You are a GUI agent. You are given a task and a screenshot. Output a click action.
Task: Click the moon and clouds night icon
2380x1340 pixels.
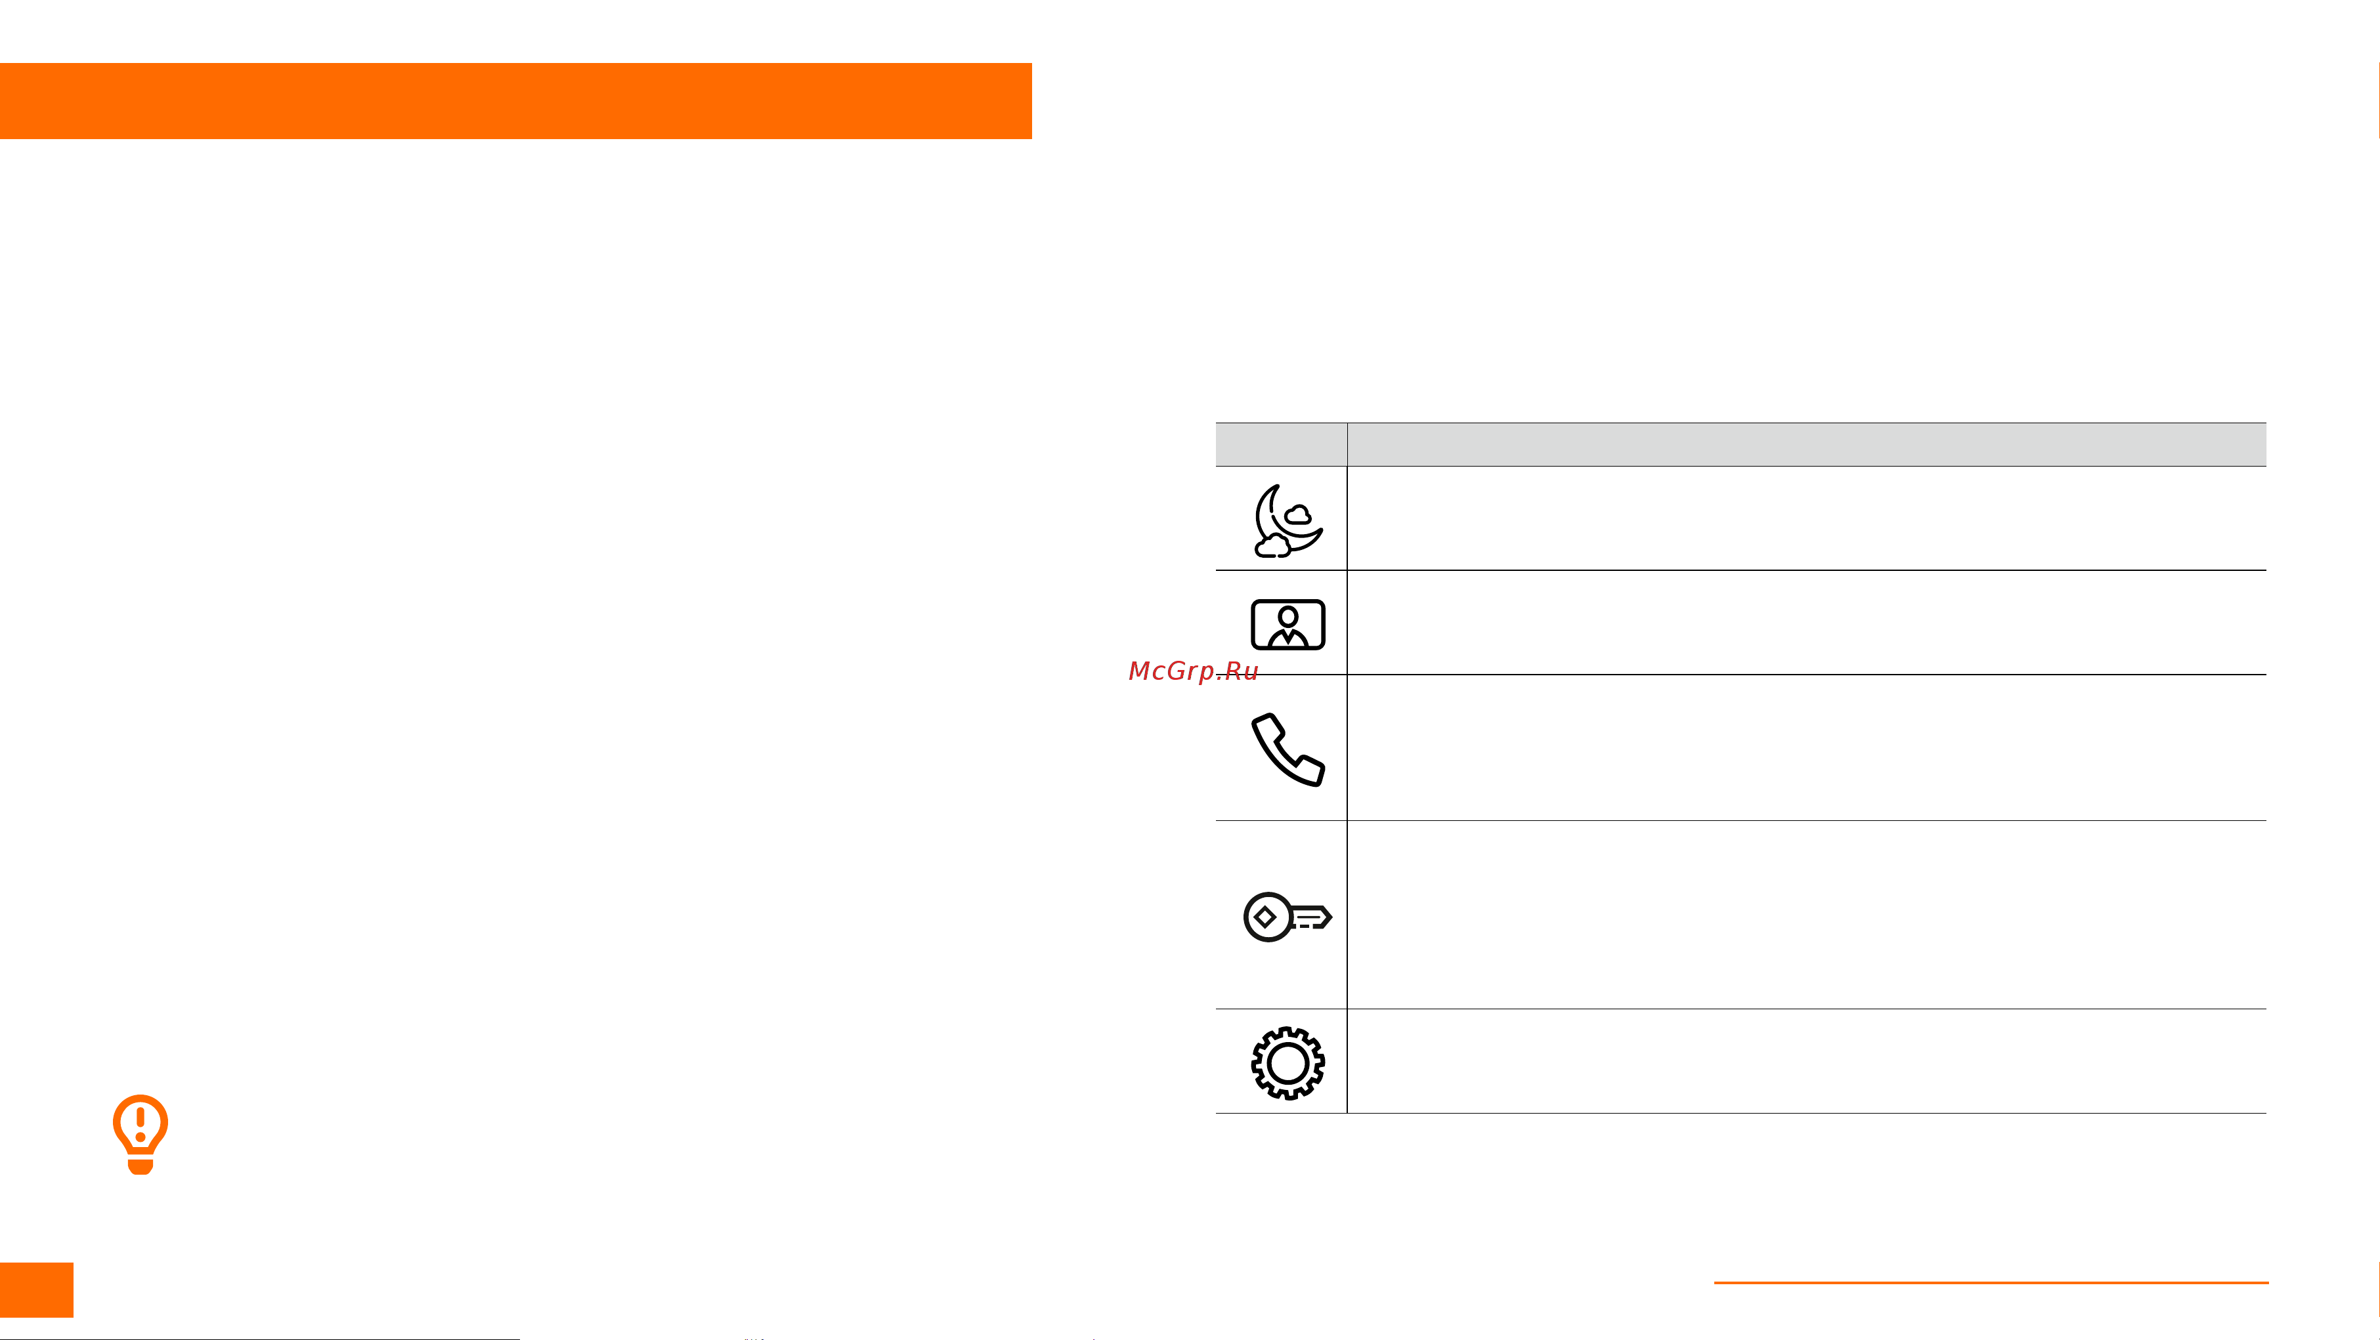[x=1288, y=521]
